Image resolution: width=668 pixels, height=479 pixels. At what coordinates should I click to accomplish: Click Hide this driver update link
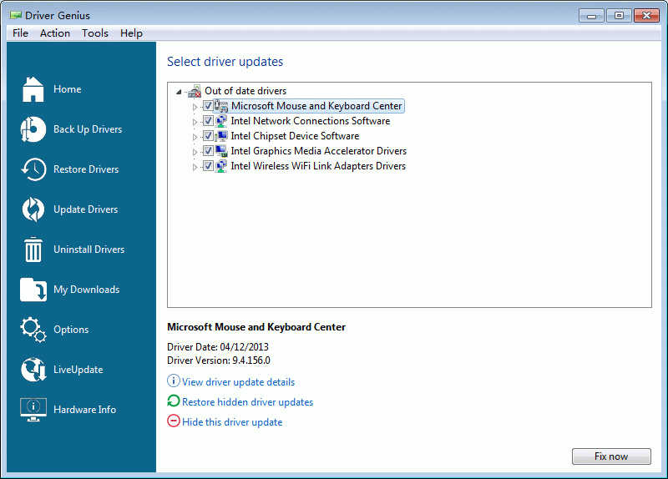point(232,422)
